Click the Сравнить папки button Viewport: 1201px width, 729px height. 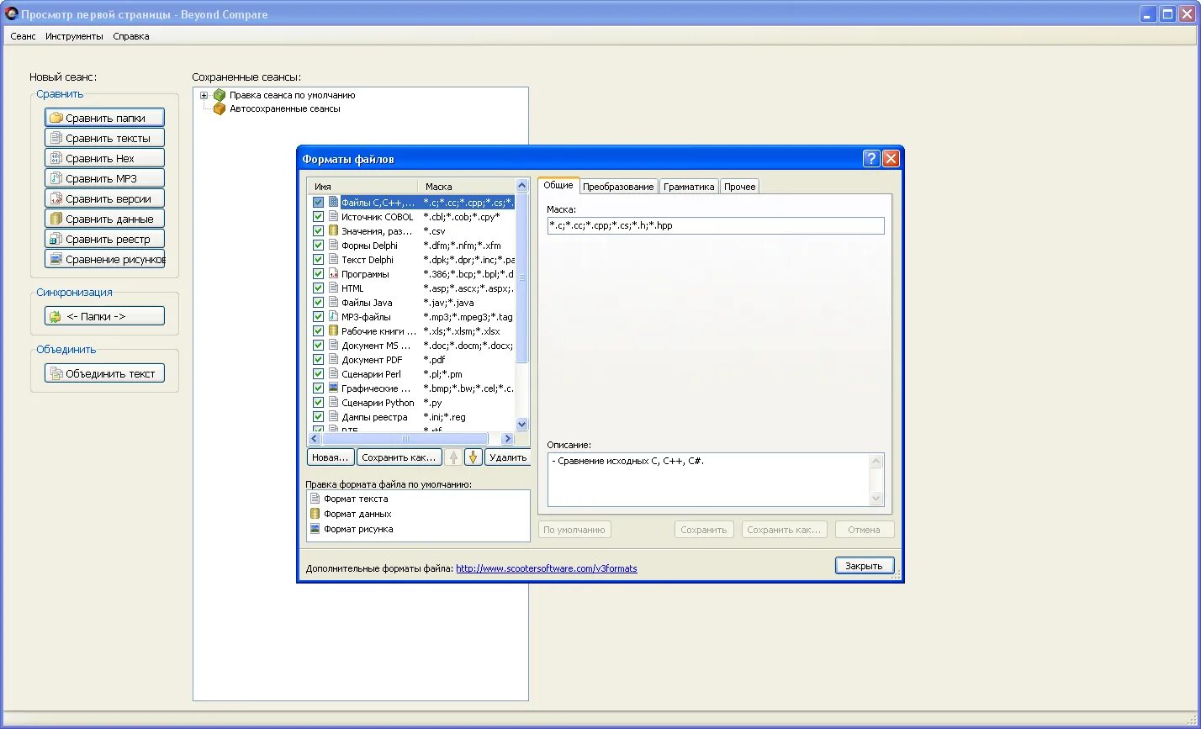[x=104, y=118]
